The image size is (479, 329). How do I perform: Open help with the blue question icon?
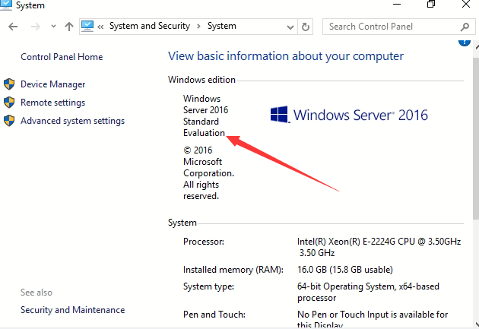point(464,43)
